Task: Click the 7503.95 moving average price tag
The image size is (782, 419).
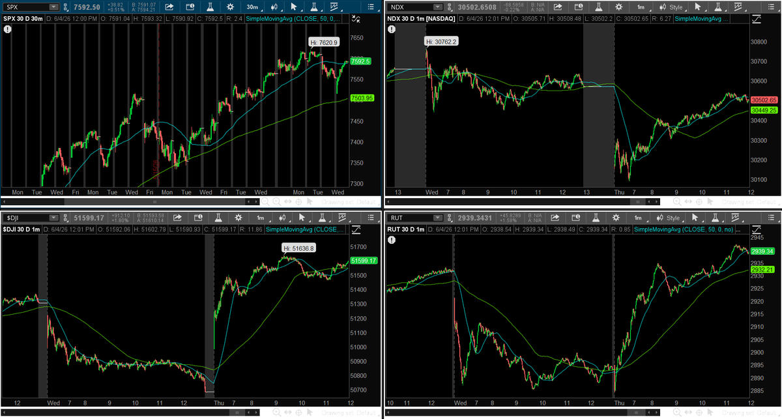Action: [362, 98]
